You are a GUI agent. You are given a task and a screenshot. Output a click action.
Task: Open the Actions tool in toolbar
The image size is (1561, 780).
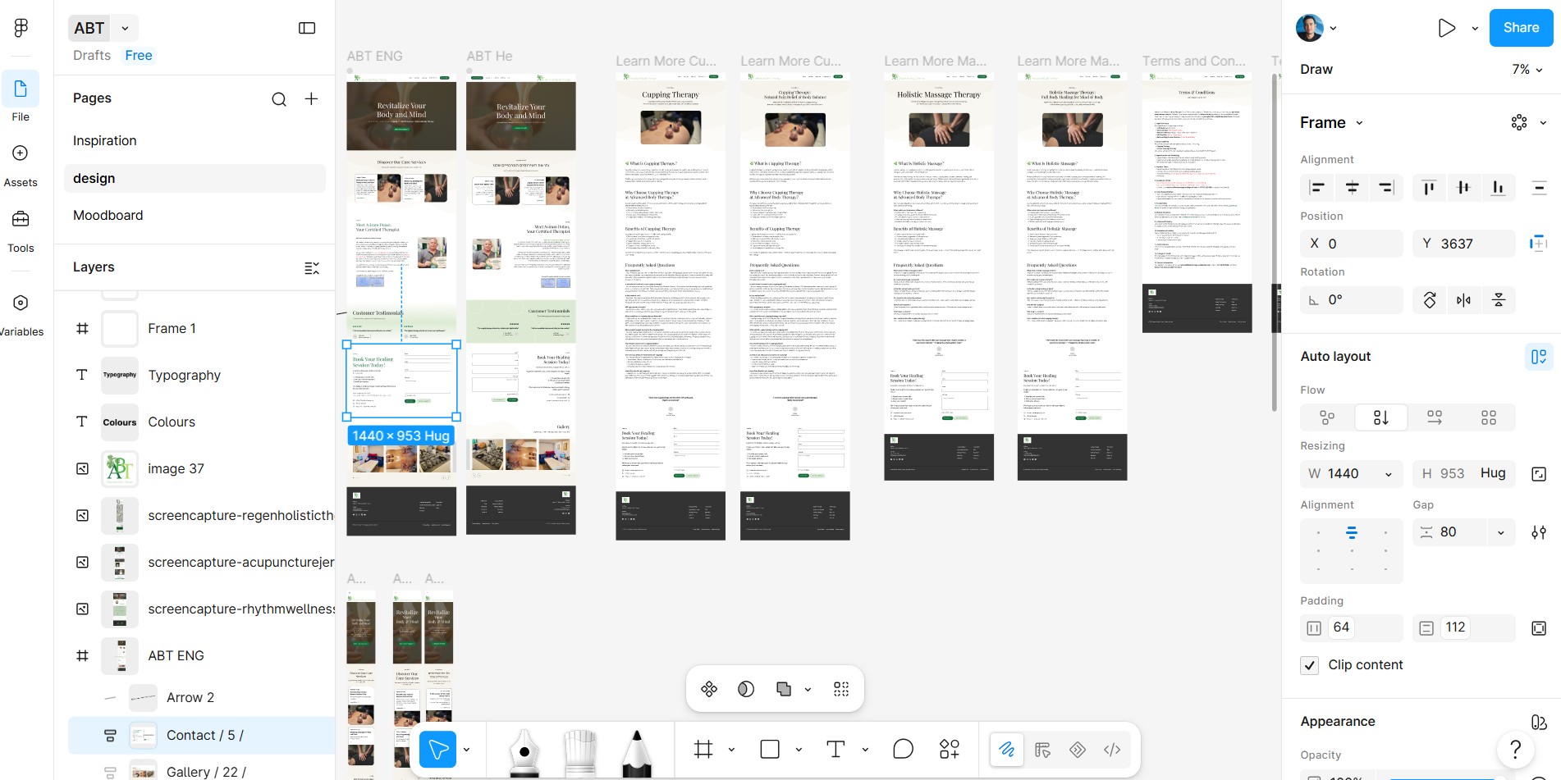point(950,749)
